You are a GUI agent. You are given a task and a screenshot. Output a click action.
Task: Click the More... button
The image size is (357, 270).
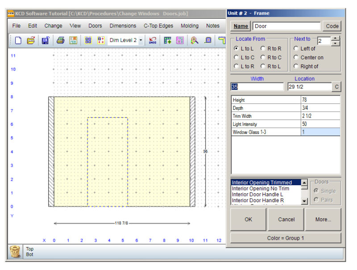pyautogui.click(x=323, y=219)
